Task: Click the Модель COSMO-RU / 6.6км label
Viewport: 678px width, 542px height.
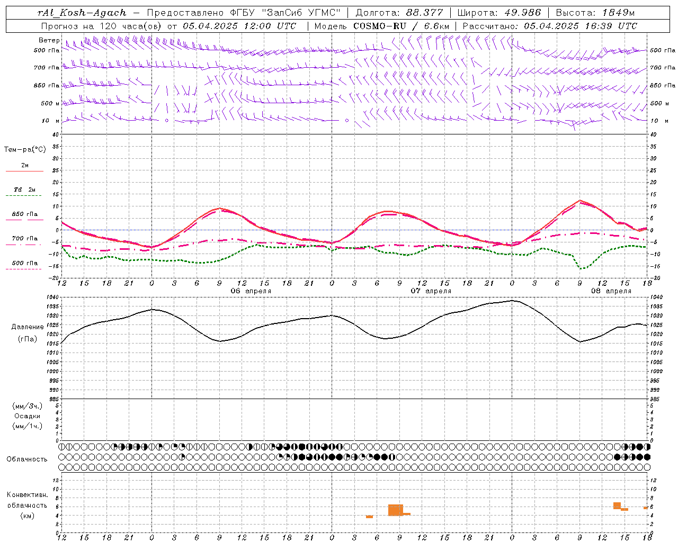Action: point(382,26)
